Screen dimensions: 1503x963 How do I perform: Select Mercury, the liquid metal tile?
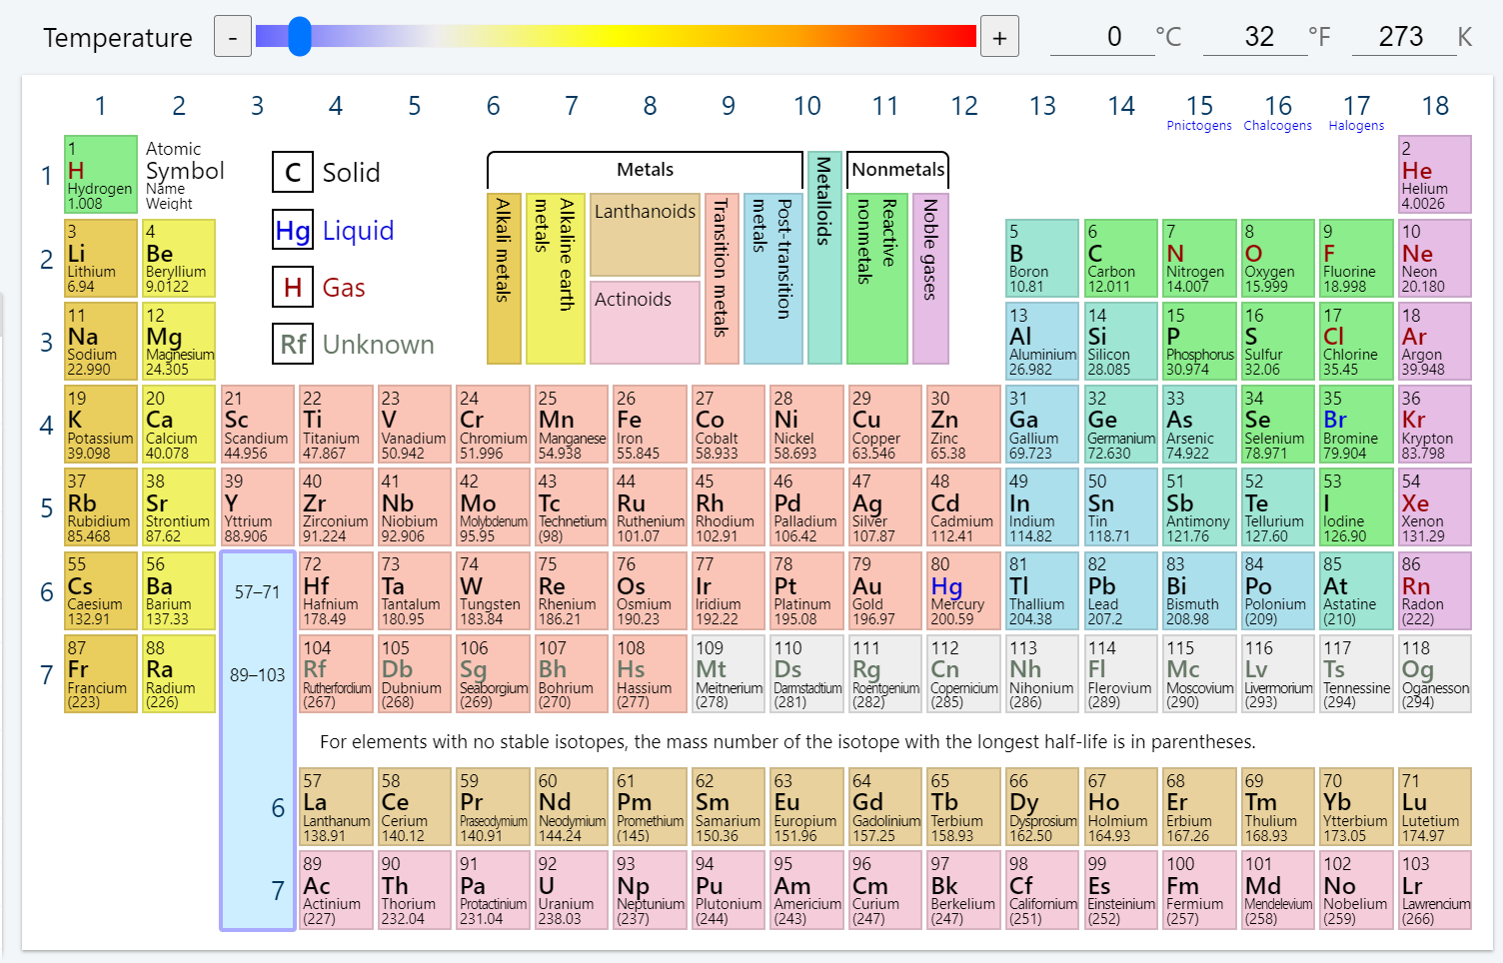(963, 590)
